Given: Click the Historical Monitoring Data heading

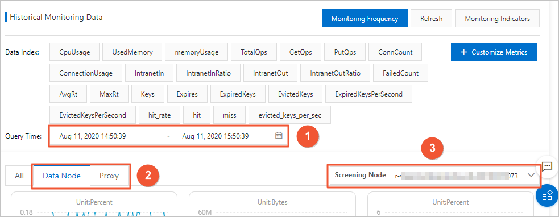Looking at the screenshot, I should (56, 17).
